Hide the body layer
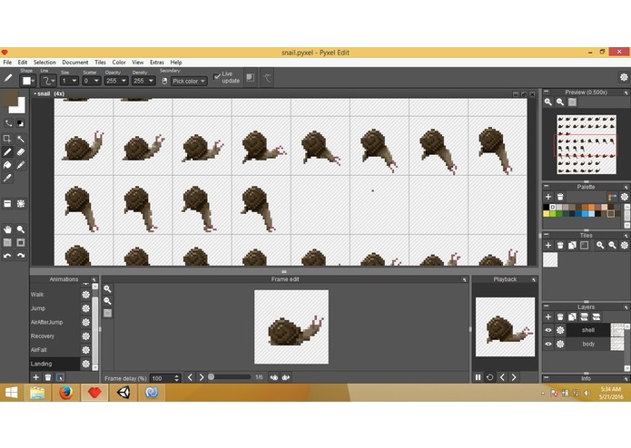Viewport: 631px width, 448px height. pos(548,344)
